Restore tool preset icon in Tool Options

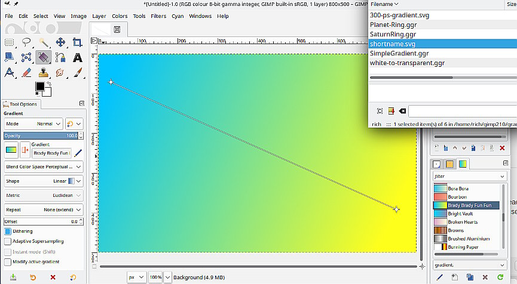pos(33,277)
